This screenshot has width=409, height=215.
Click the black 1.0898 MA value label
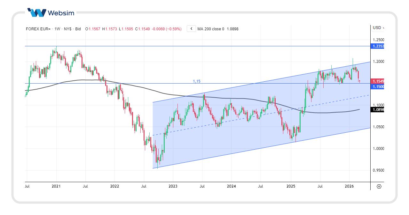click(x=378, y=110)
